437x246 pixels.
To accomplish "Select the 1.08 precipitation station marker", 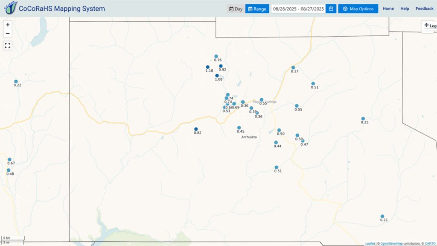I will (x=217, y=76).
